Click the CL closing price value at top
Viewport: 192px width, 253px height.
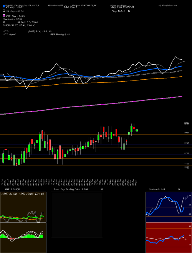click(71, 7)
